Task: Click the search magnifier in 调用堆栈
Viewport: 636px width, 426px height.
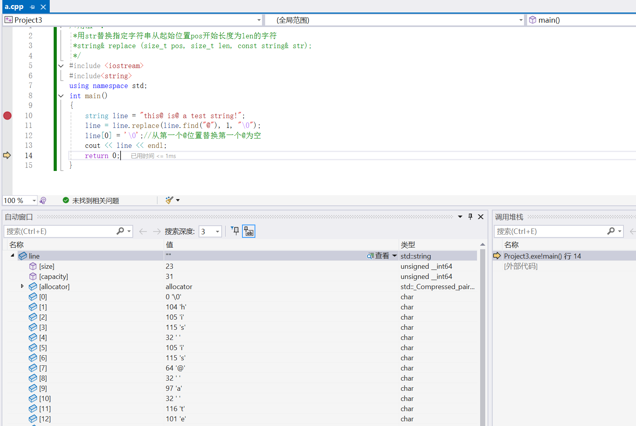Action: (x=611, y=231)
